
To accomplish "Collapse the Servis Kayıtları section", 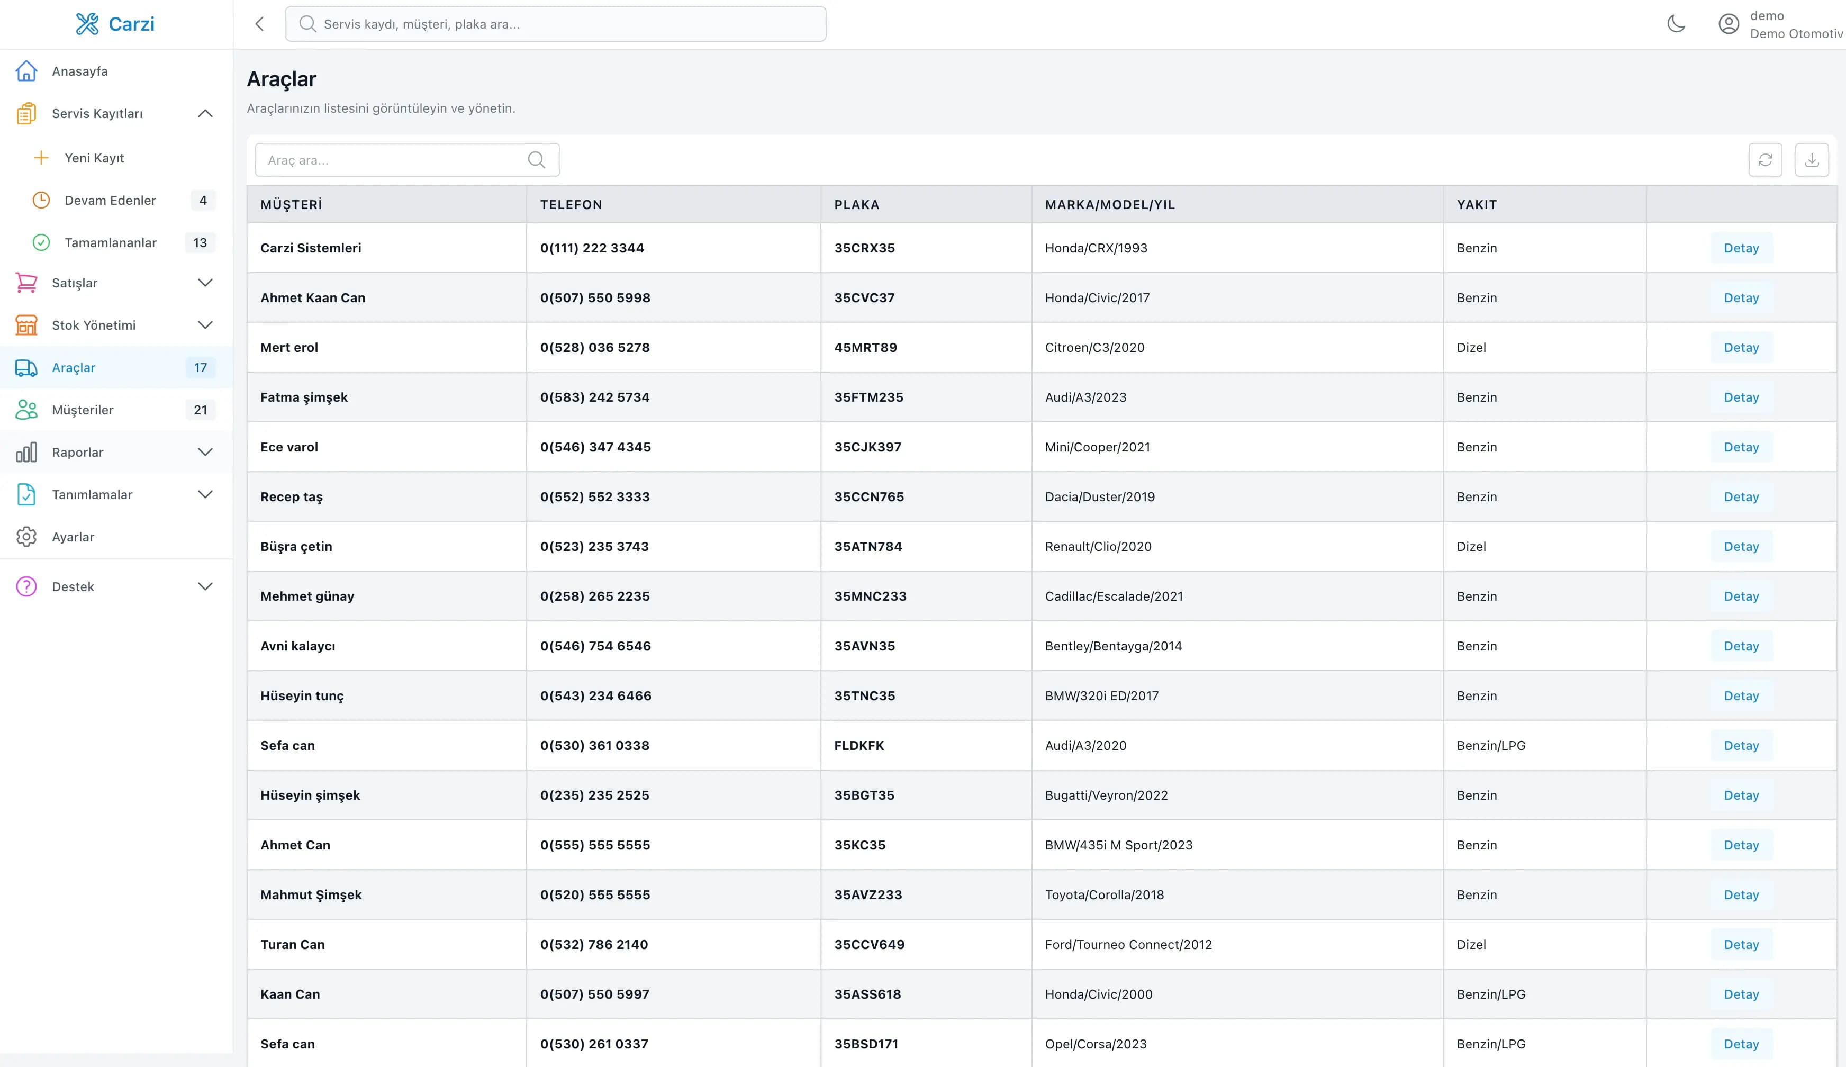I will click(205, 113).
